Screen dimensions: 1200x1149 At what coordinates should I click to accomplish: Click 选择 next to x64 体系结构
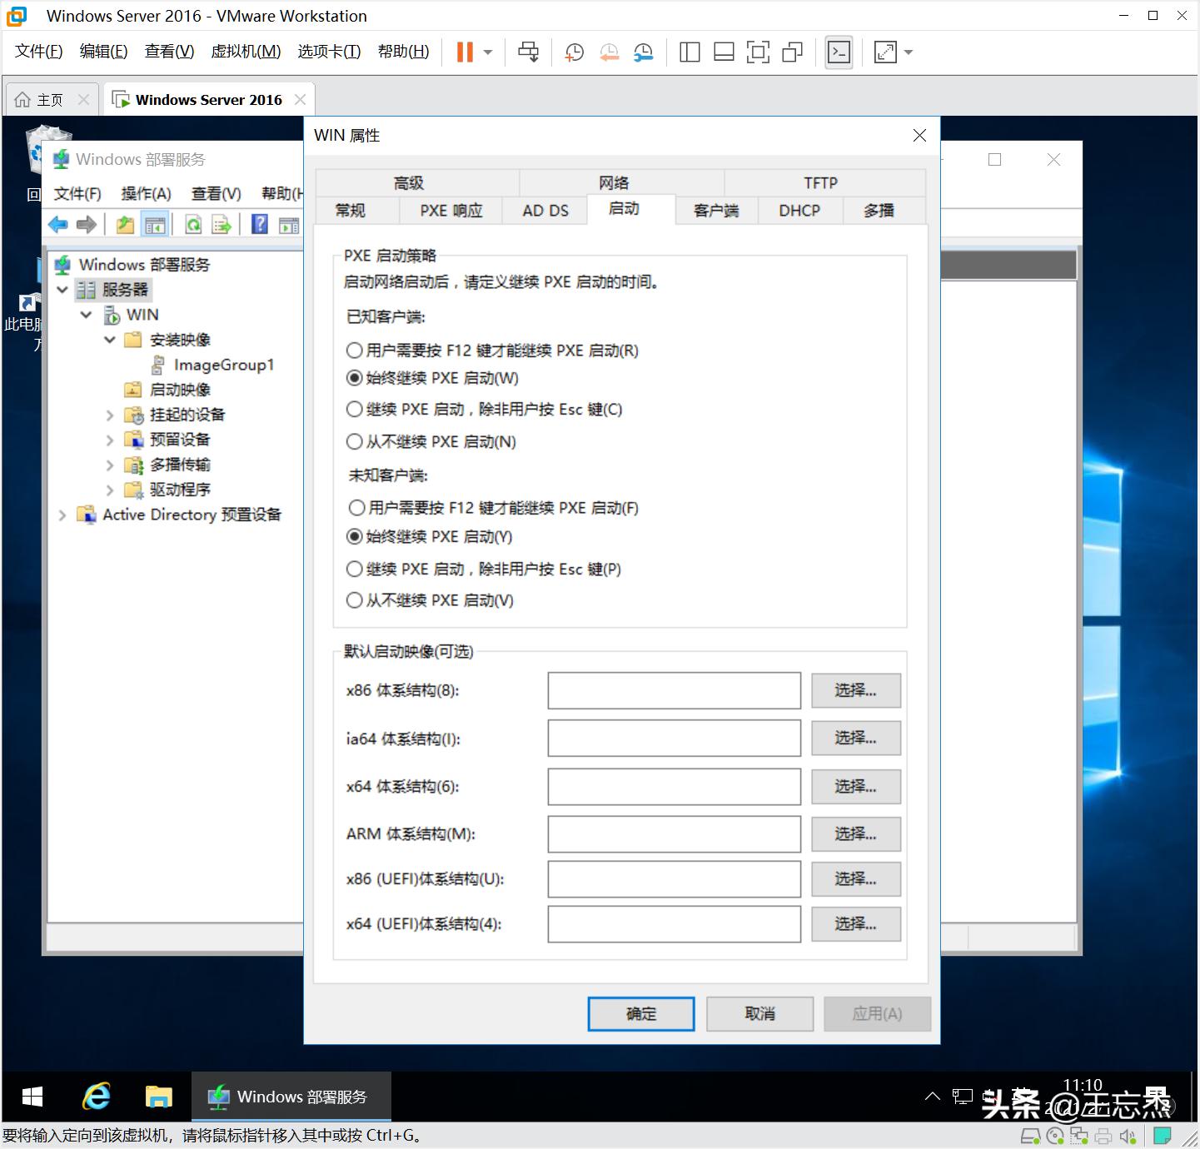coord(855,786)
